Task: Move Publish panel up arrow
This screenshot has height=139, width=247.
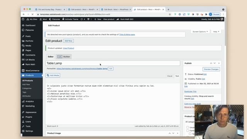Action: pyautogui.click(x=211, y=63)
